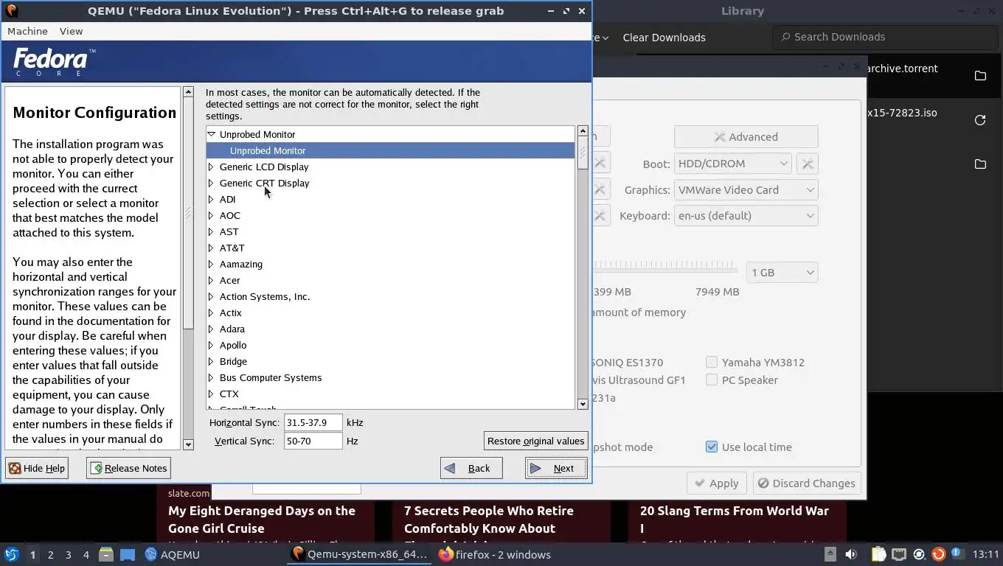Image resolution: width=1003 pixels, height=566 pixels.
Task: Expand the Generic CRT Display group
Action: click(211, 183)
